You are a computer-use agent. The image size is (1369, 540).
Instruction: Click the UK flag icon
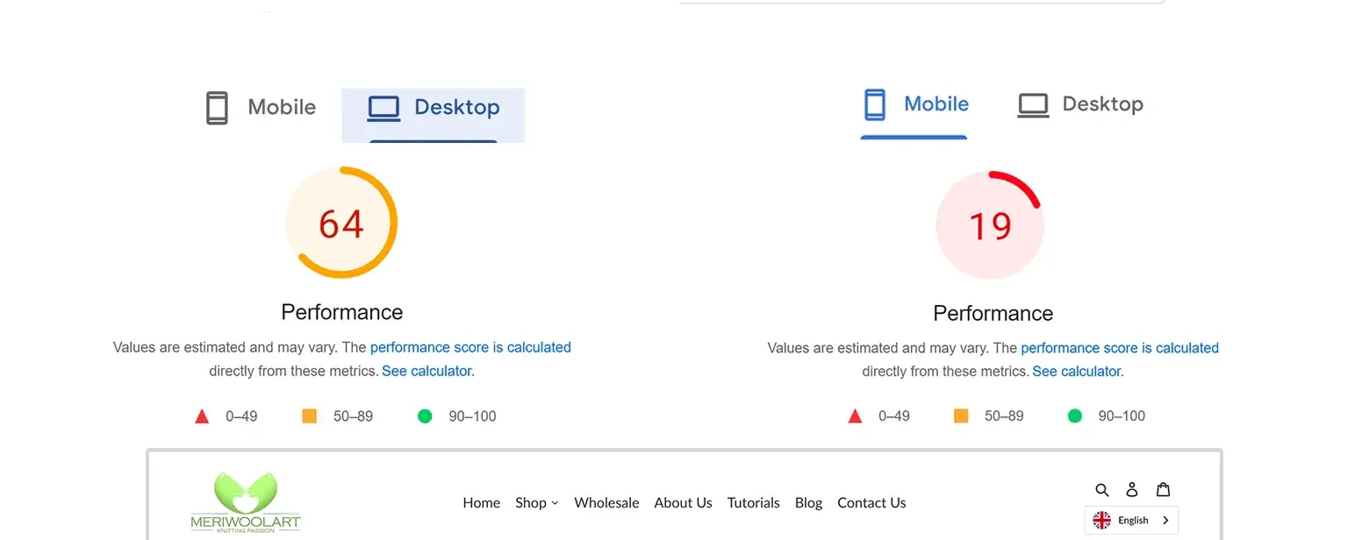click(x=1101, y=520)
